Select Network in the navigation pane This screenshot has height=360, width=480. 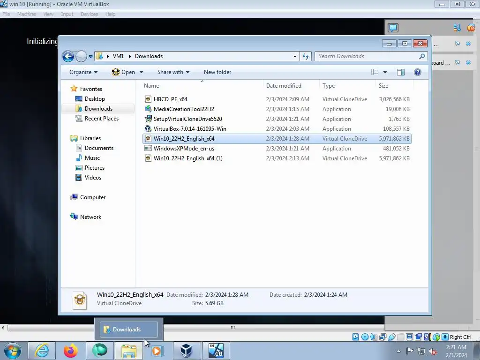90,217
